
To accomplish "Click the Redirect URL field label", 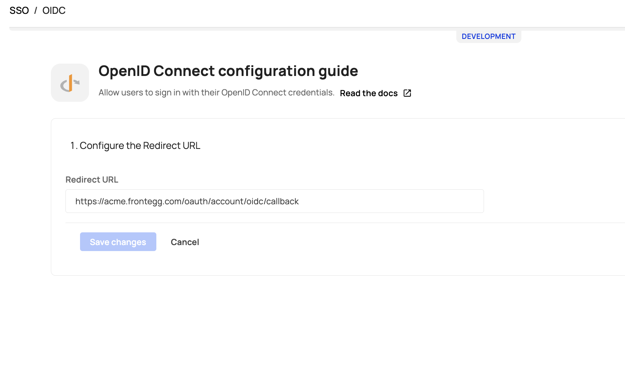I will [92, 180].
